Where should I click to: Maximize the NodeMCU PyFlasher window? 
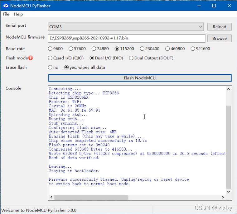click(x=214, y=6)
